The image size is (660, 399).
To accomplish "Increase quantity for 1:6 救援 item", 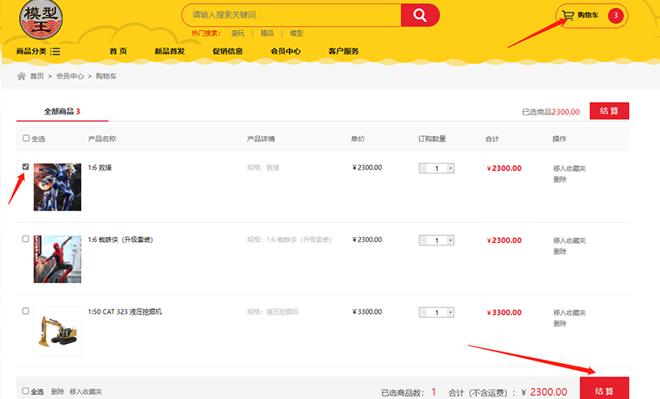I will [x=451, y=168].
